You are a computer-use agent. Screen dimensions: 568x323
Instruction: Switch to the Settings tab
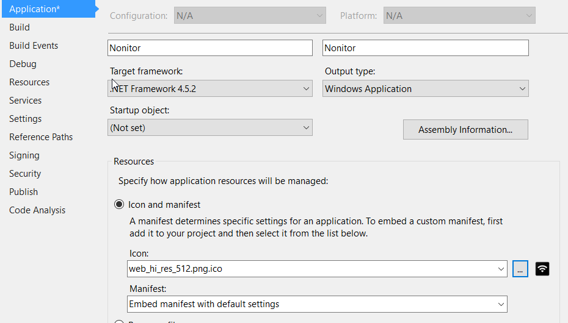click(26, 119)
